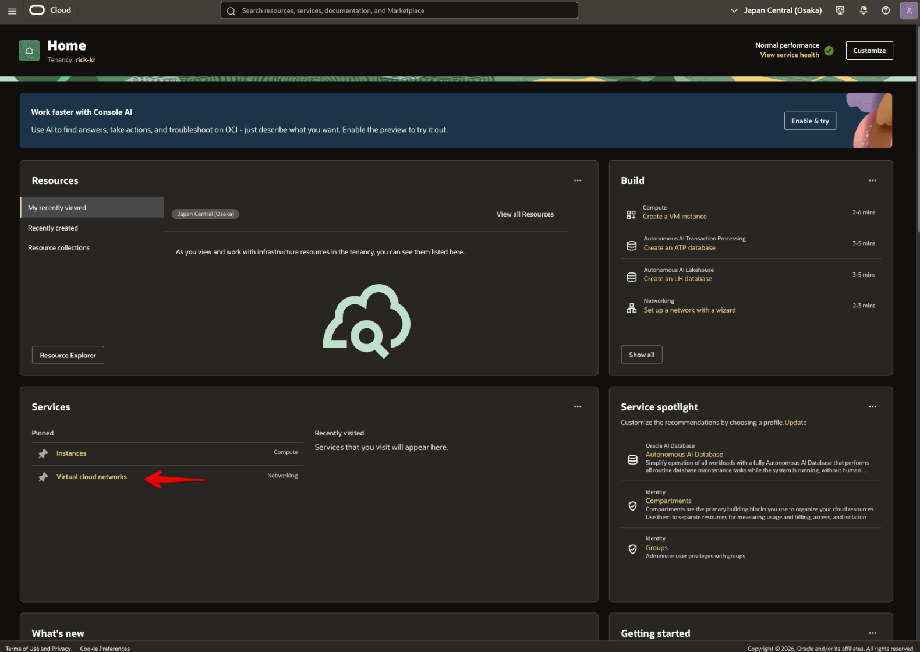Image resolution: width=920 pixels, height=652 pixels.
Task: Click the pin icon beside Instances
Action: pyautogui.click(x=43, y=453)
